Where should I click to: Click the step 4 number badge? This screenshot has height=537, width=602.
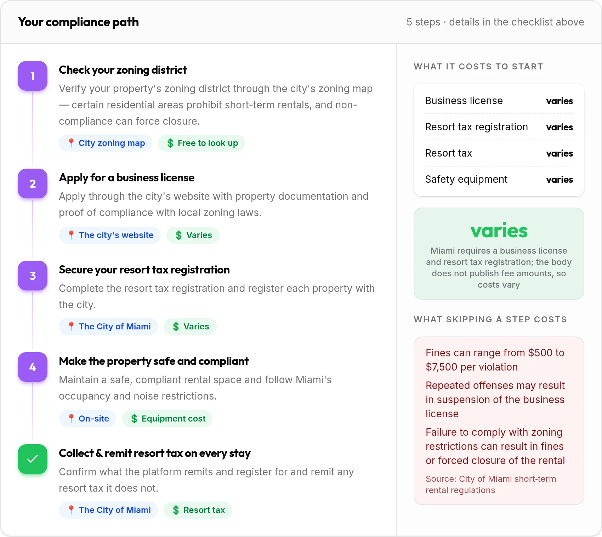(33, 367)
